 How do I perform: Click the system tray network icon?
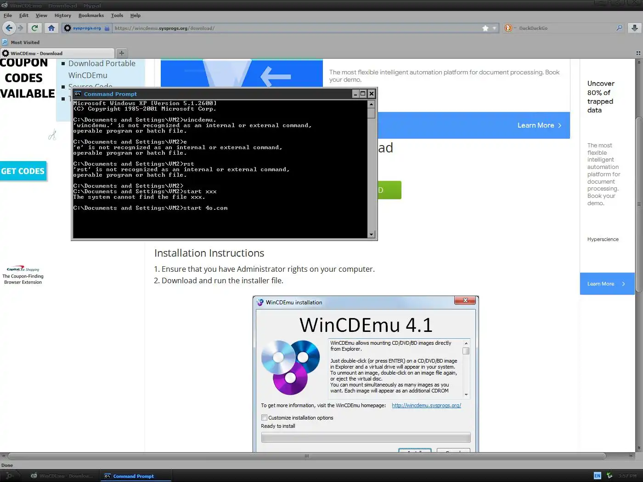(609, 476)
